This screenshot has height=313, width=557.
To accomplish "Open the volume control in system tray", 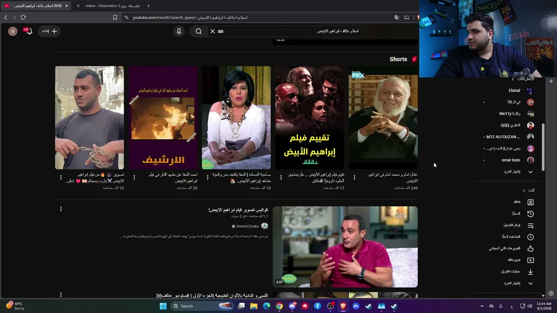I will point(530,306).
